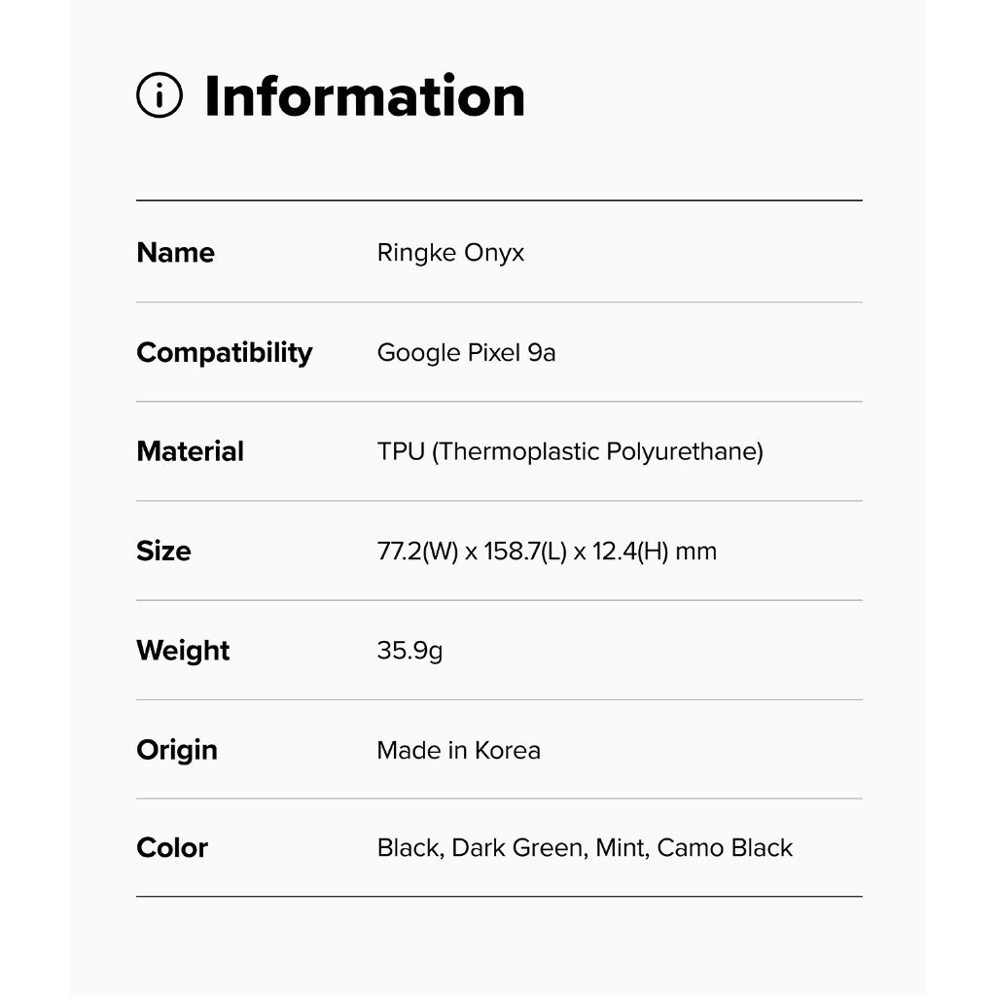
Task: Select the Weight row label
Action: (x=183, y=650)
